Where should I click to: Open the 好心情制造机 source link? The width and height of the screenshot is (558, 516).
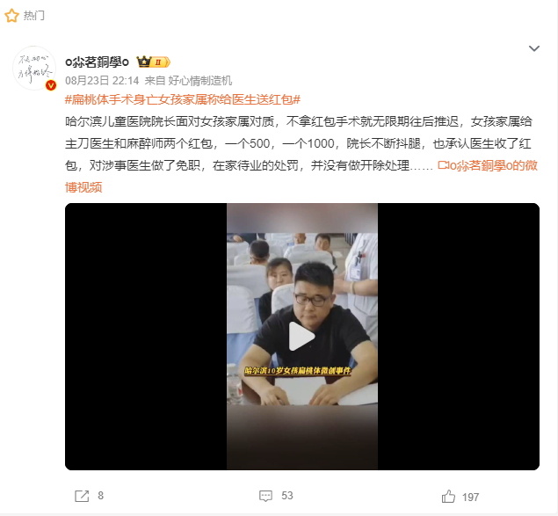point(200,81)
